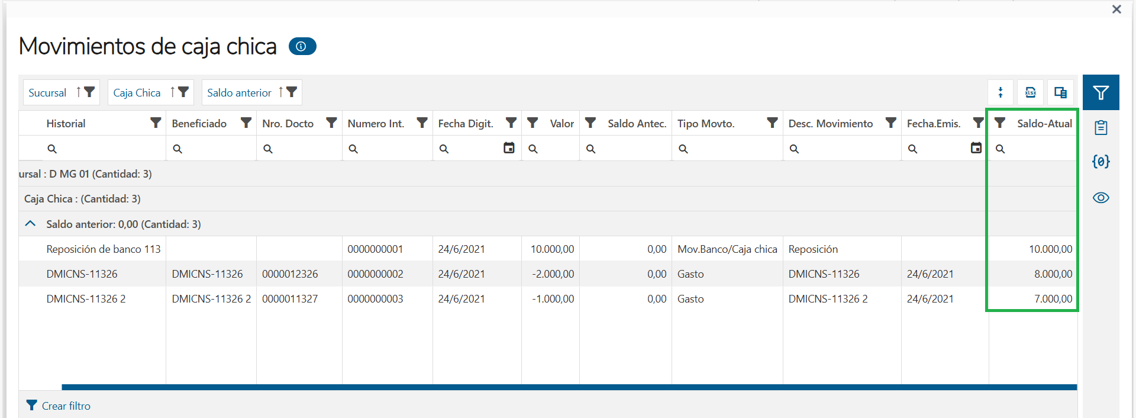This screenshot has width=1136, height=418.
Task: Click the collapse all groups icon
Action: 1001,92
